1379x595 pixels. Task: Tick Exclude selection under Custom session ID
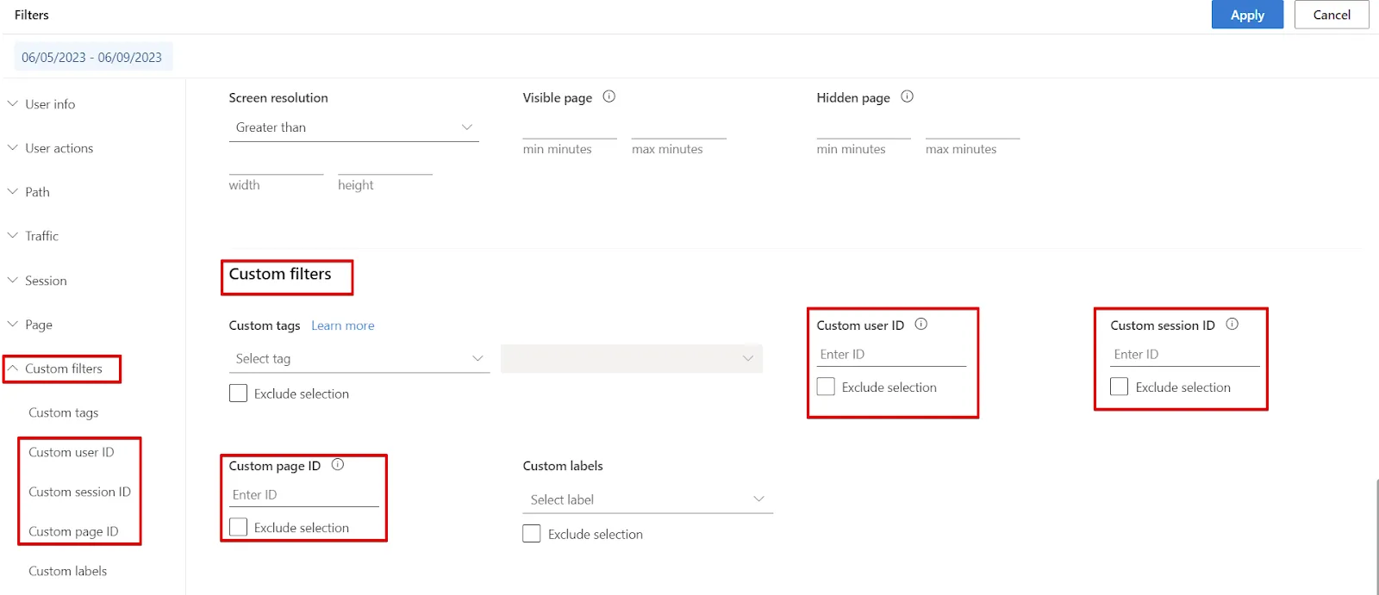pos(1119,387)
